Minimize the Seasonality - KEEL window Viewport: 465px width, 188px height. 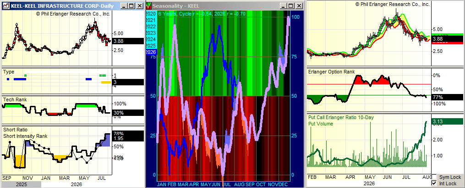pyautogui.click(x=284, y=5)
